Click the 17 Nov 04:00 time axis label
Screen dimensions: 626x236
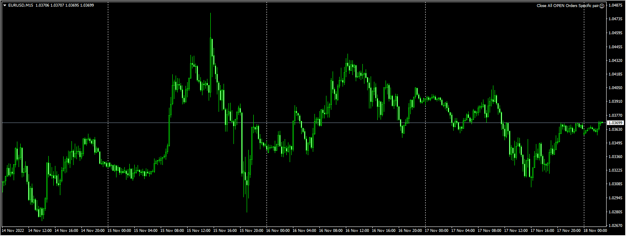coord(464,231)
